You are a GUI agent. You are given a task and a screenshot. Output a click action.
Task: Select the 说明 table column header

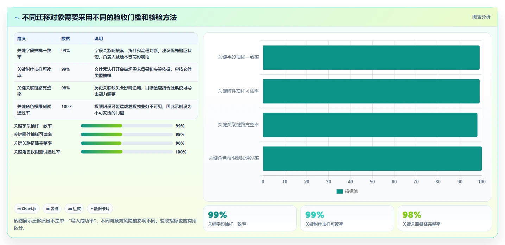(x=99, y=39)
